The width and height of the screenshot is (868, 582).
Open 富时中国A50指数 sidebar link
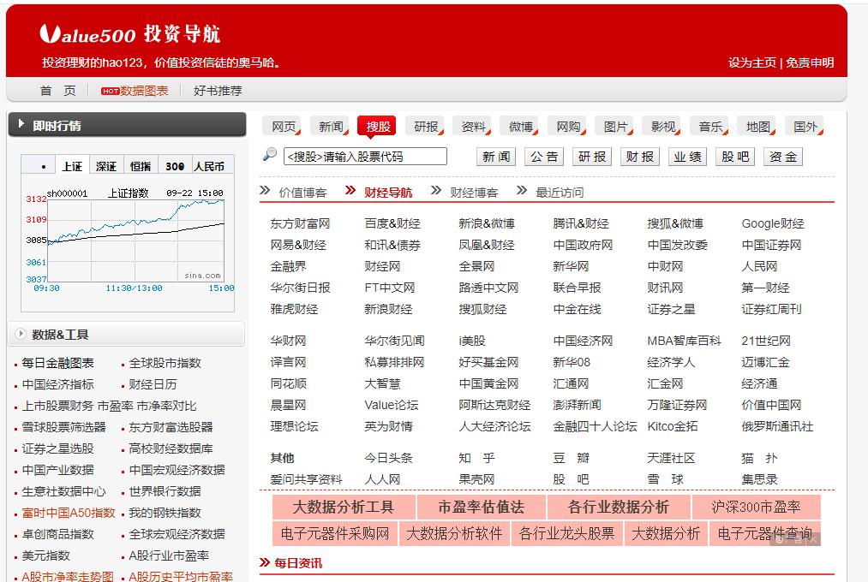[68, 513]
